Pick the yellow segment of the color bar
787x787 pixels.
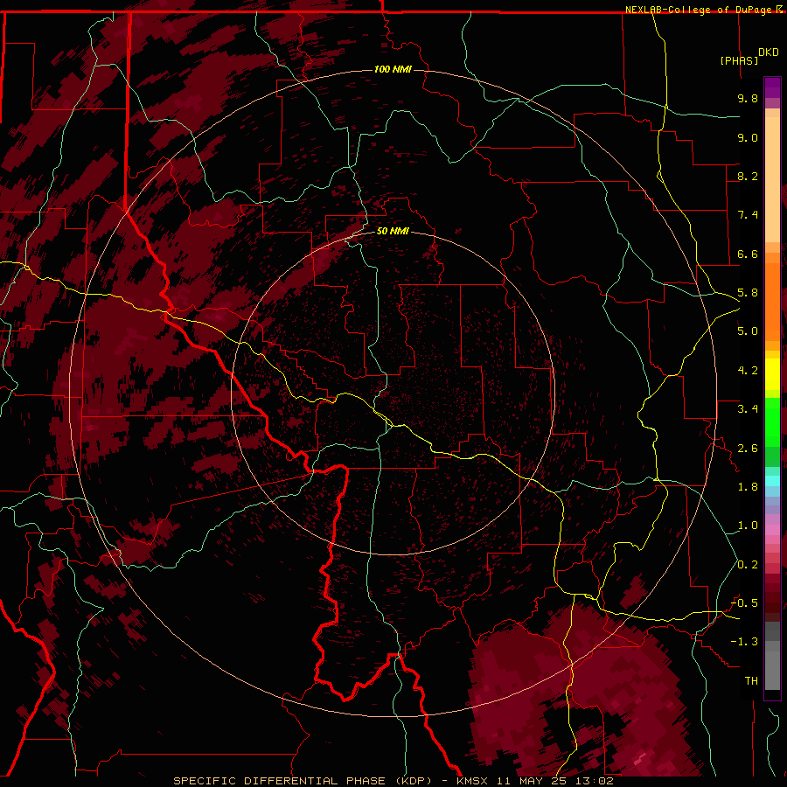pyautogui.click(x=772, y=374)
